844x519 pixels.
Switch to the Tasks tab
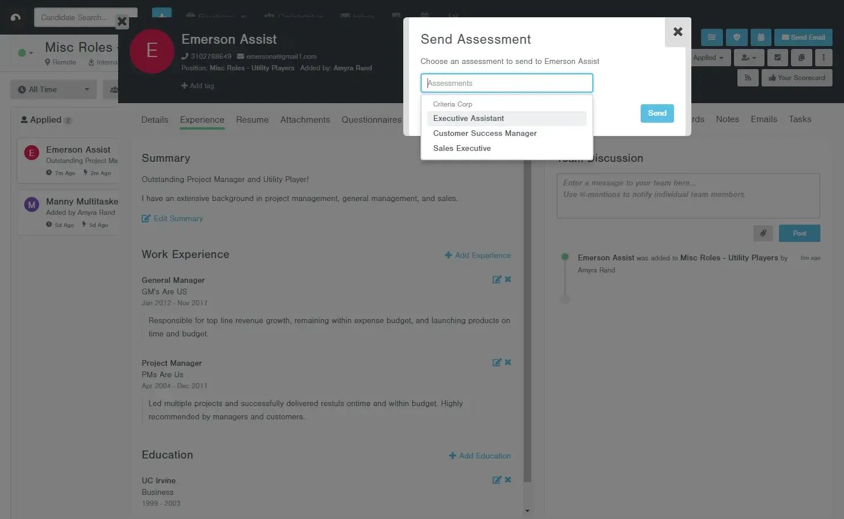[x=800, y=119]
